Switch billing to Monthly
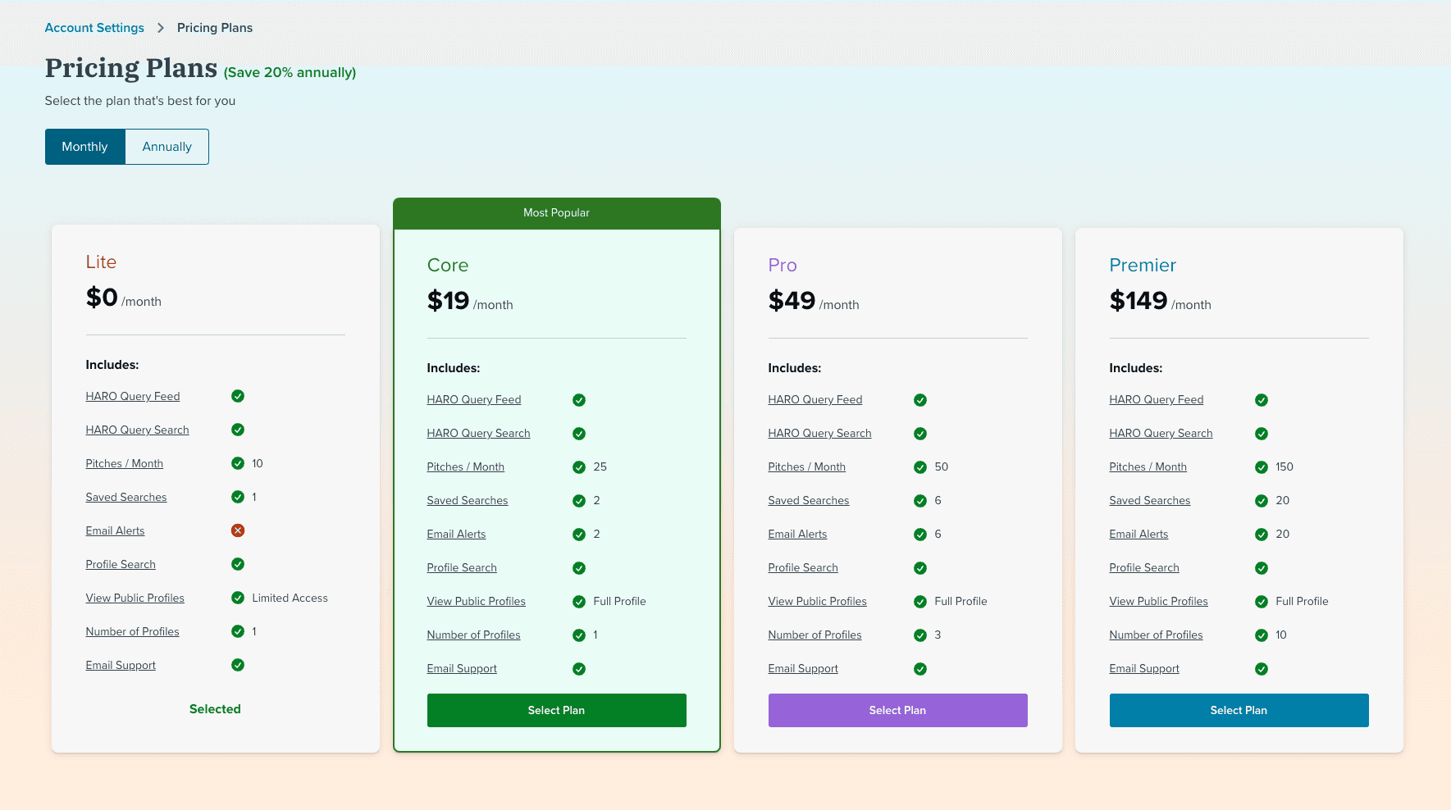Screen dimensions: 1451x810 click(85, 147)
